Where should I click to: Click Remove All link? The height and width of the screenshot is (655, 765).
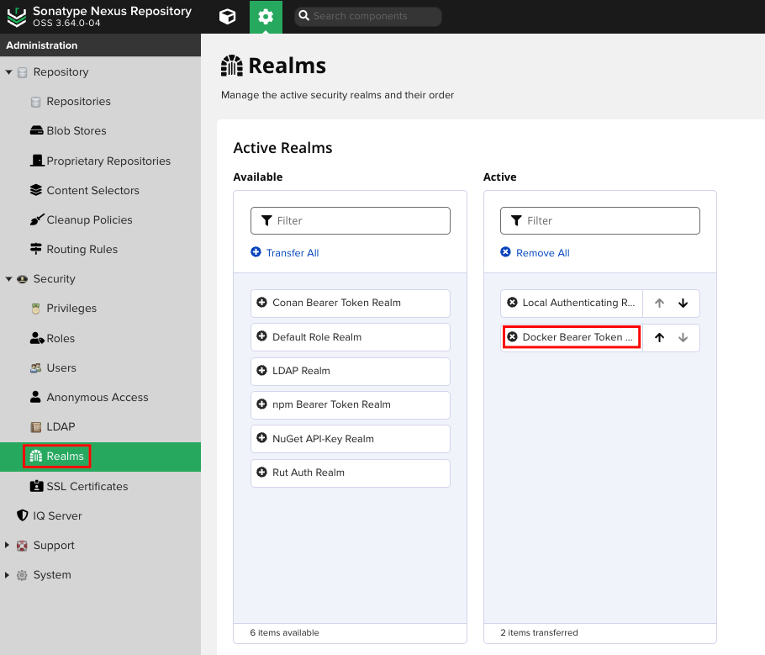coord(542,253)
